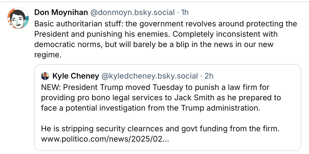309x154 pixels.
Task: Click line 'providing pro bono legal services'
Action: [161, 97]
